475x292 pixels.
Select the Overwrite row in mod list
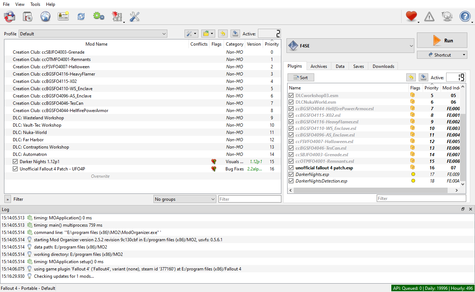[142, 176]
